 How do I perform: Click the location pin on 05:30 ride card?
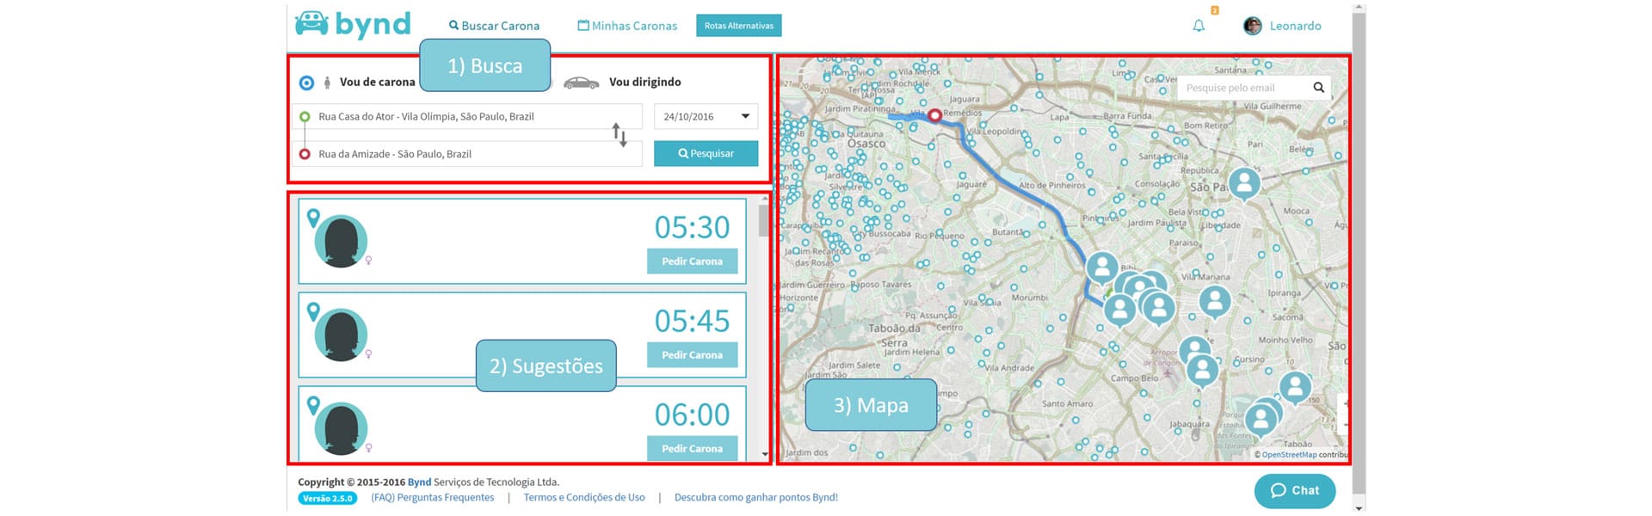(x=313, y=218)
